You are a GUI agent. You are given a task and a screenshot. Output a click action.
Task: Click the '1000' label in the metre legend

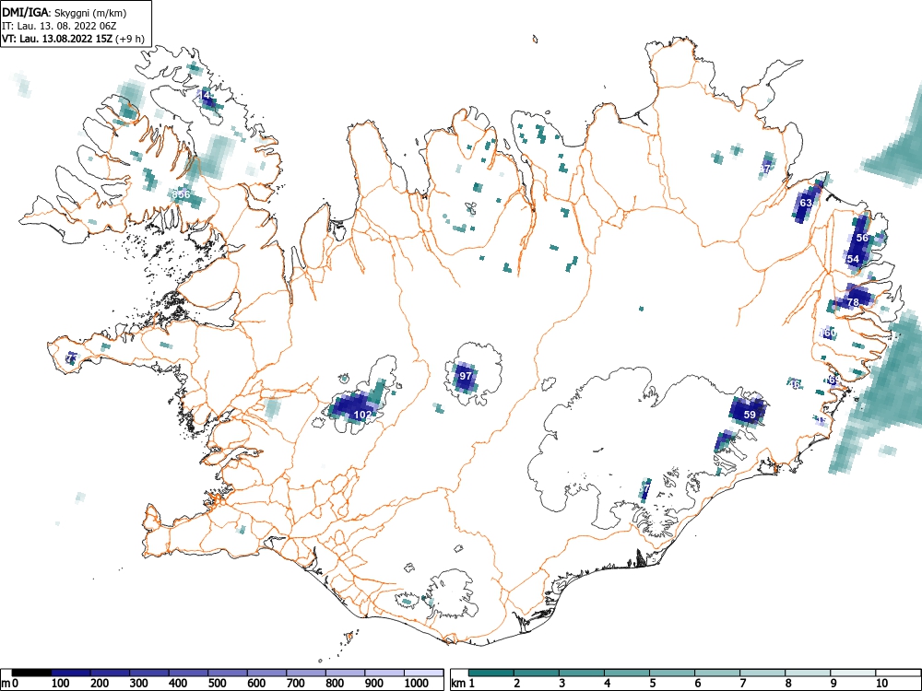(417, 684)
